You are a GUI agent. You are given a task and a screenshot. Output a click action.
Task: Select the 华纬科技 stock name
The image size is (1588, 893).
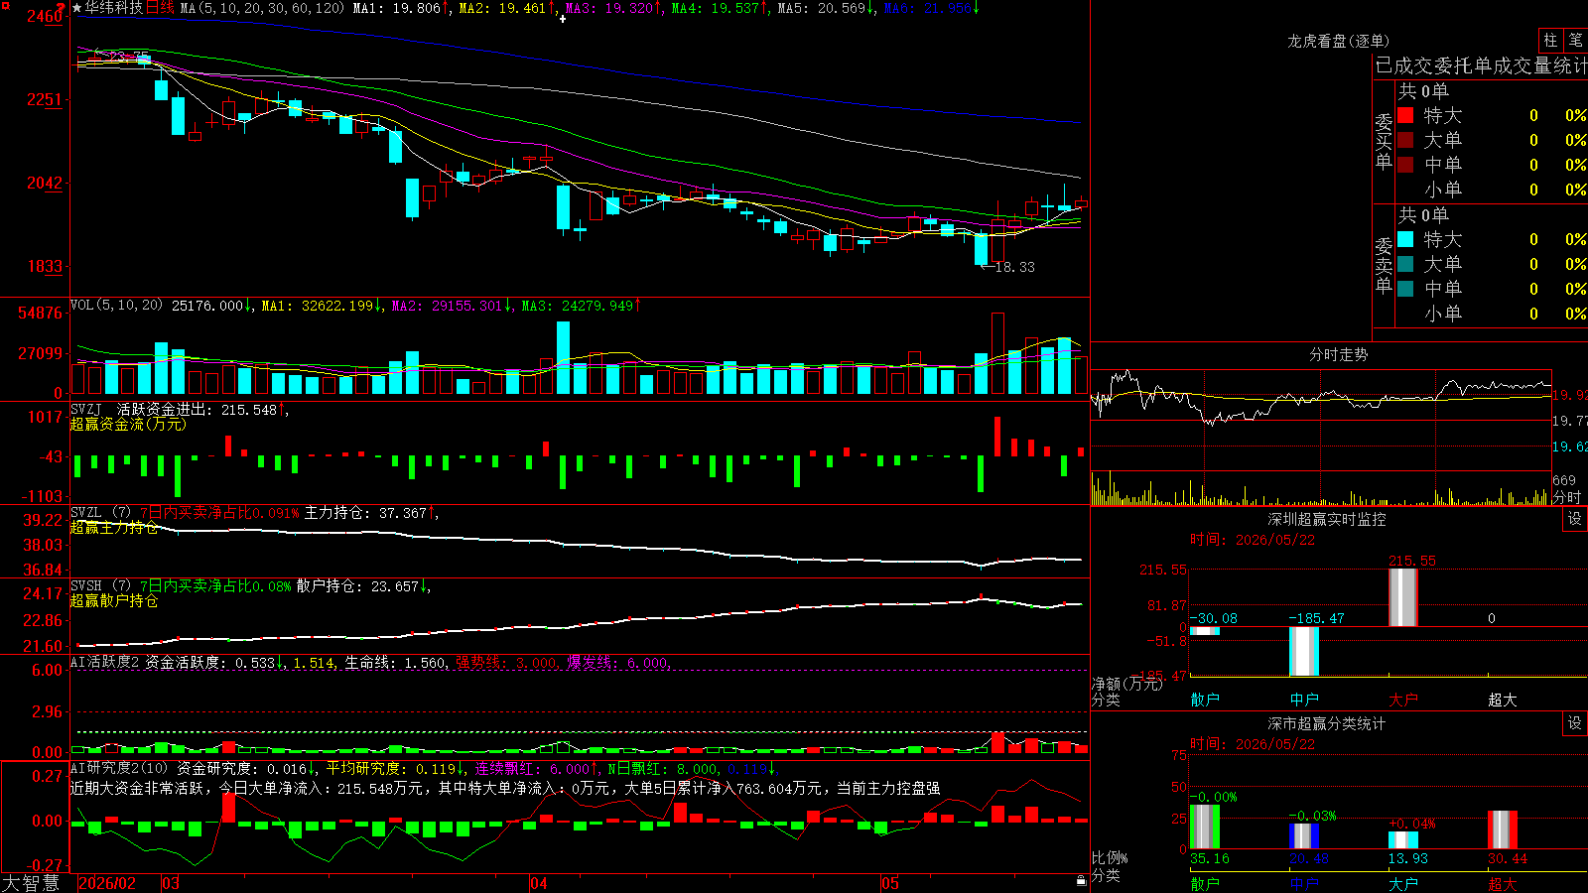tap(113, 8)
